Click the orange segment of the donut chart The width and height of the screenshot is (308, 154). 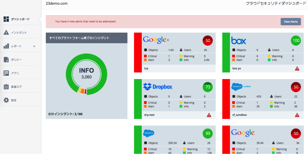[82, 91]
